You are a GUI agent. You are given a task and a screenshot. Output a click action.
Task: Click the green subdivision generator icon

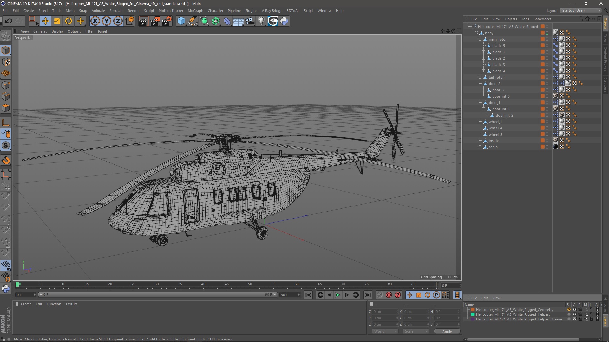pos(204,21)
